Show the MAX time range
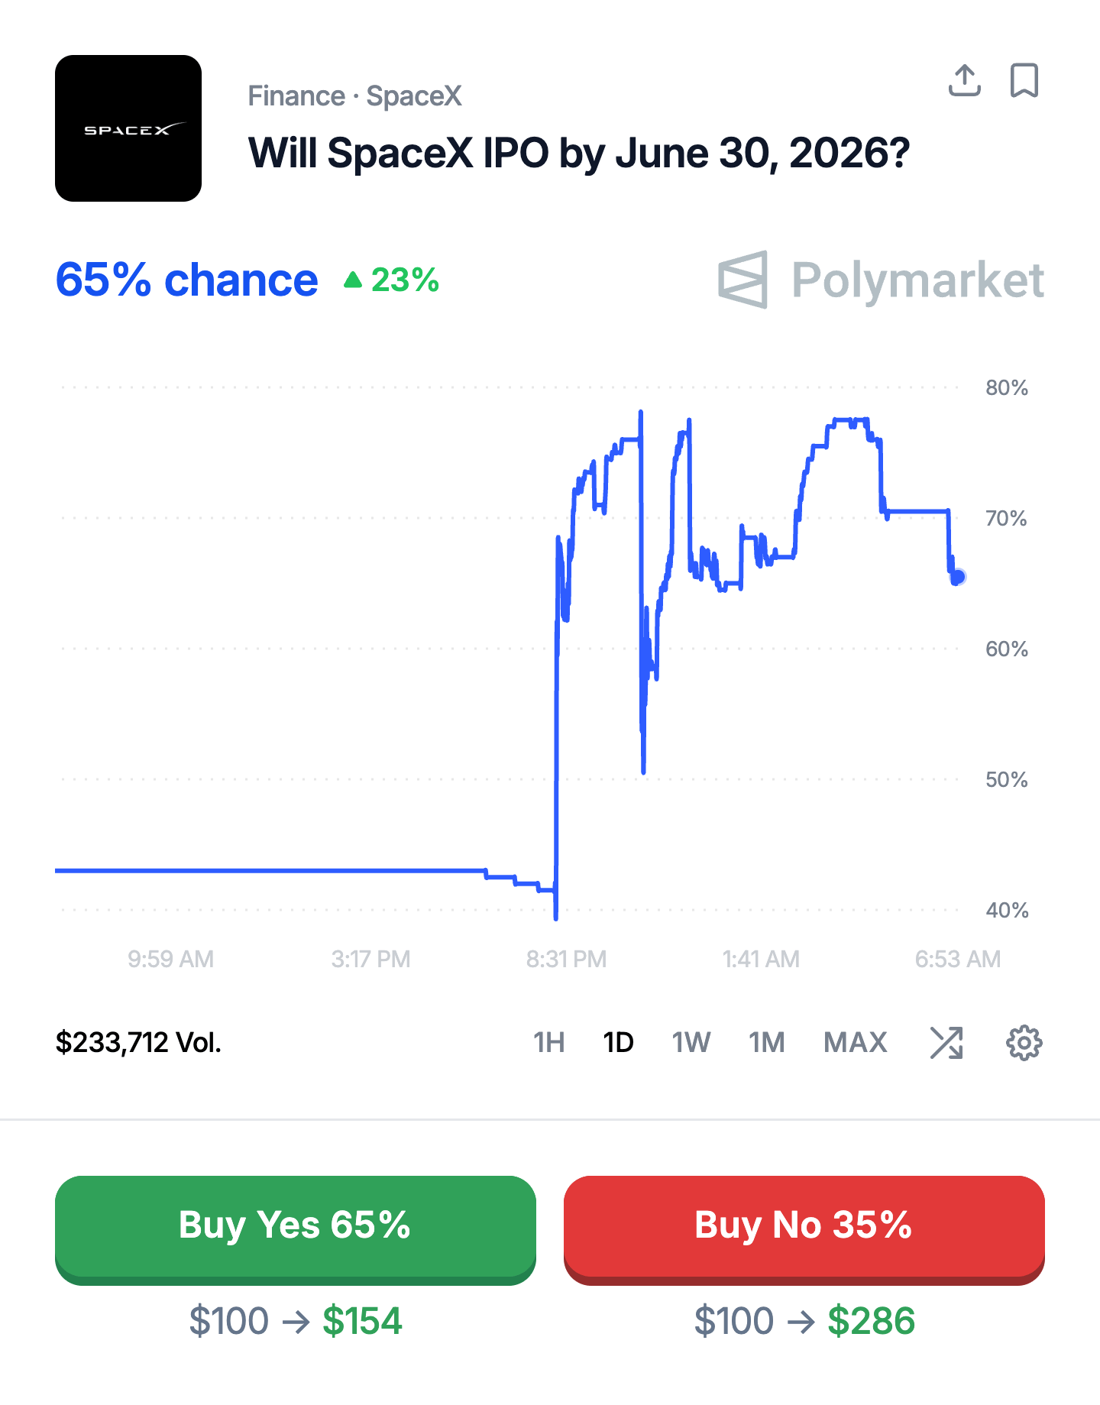 pyautogui.click(x=855, y=1043)
